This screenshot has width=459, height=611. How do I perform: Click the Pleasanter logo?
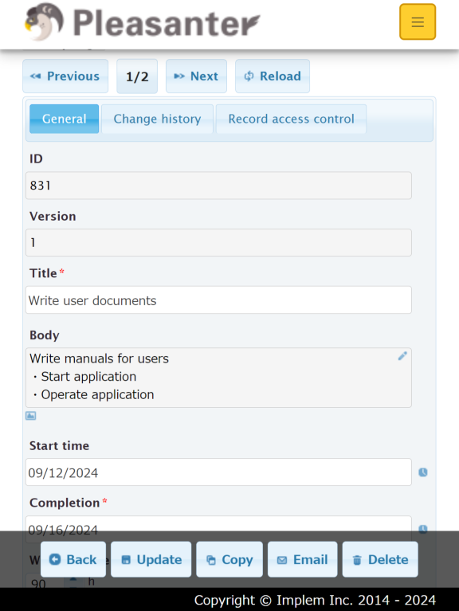click(x=142, y=22)
